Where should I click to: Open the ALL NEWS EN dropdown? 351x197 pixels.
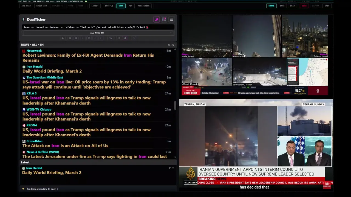(98, 33)
